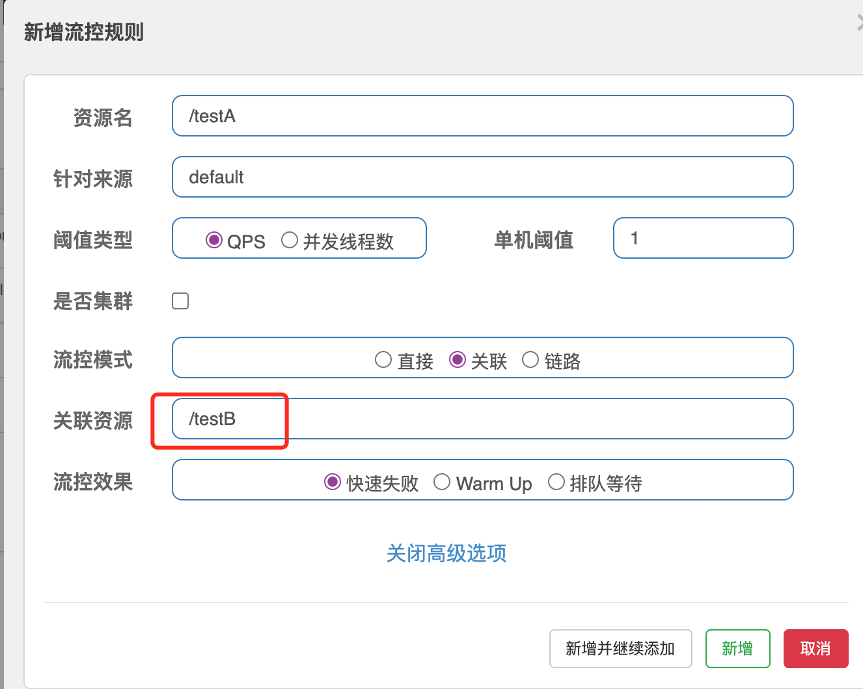Select the 排队等待 effect radio
The image size is (863, 689).
pos(556,482)
